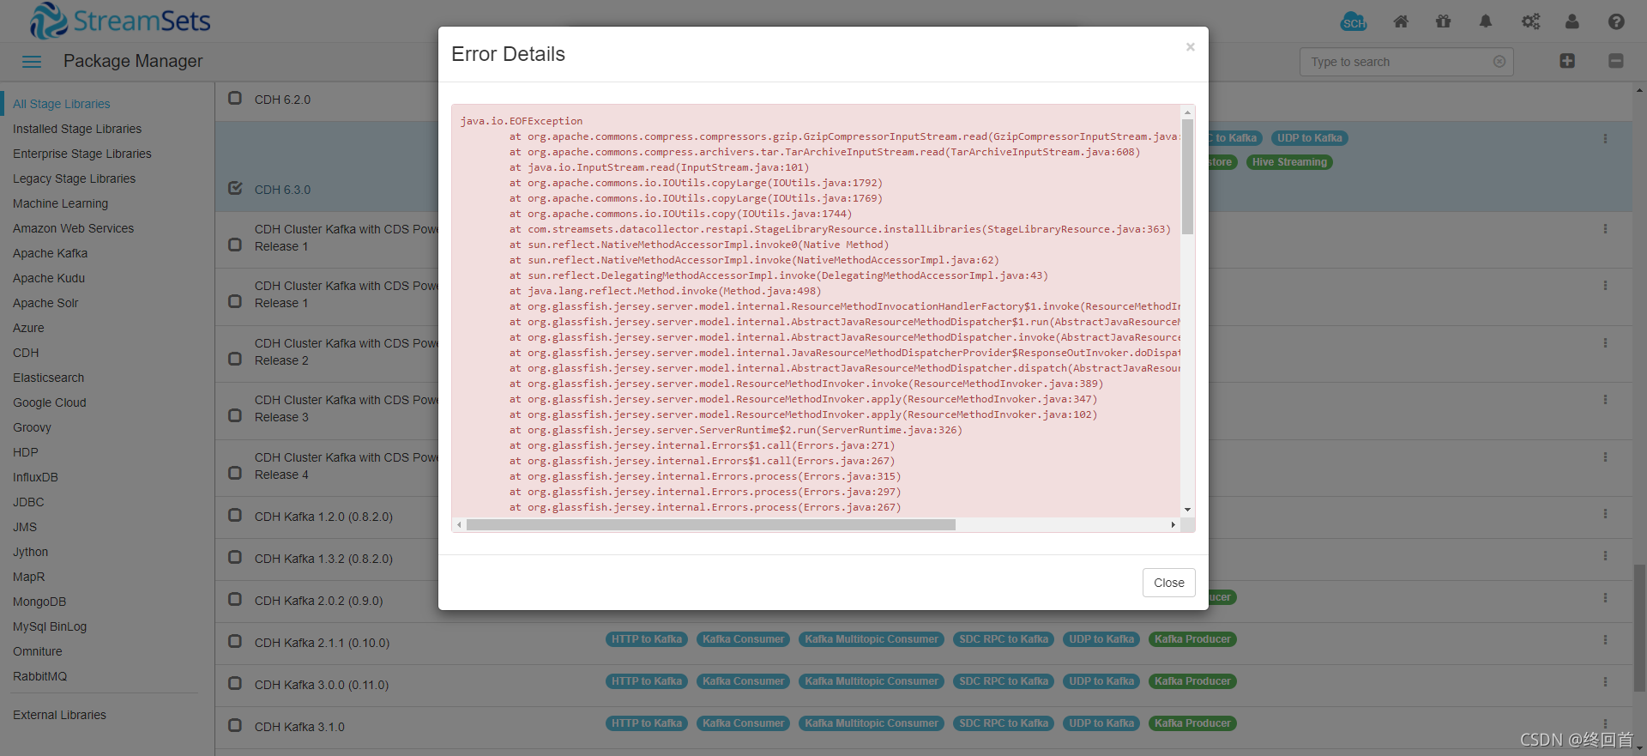Check the CDH Kafka 3.0.0 (0.11.0) checkbox
The height and width of the screenshot is (756, 1647).
pos(235,683)
